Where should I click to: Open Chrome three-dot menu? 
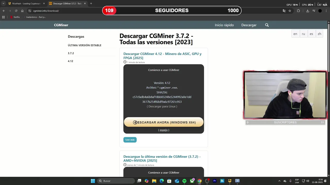326,11
